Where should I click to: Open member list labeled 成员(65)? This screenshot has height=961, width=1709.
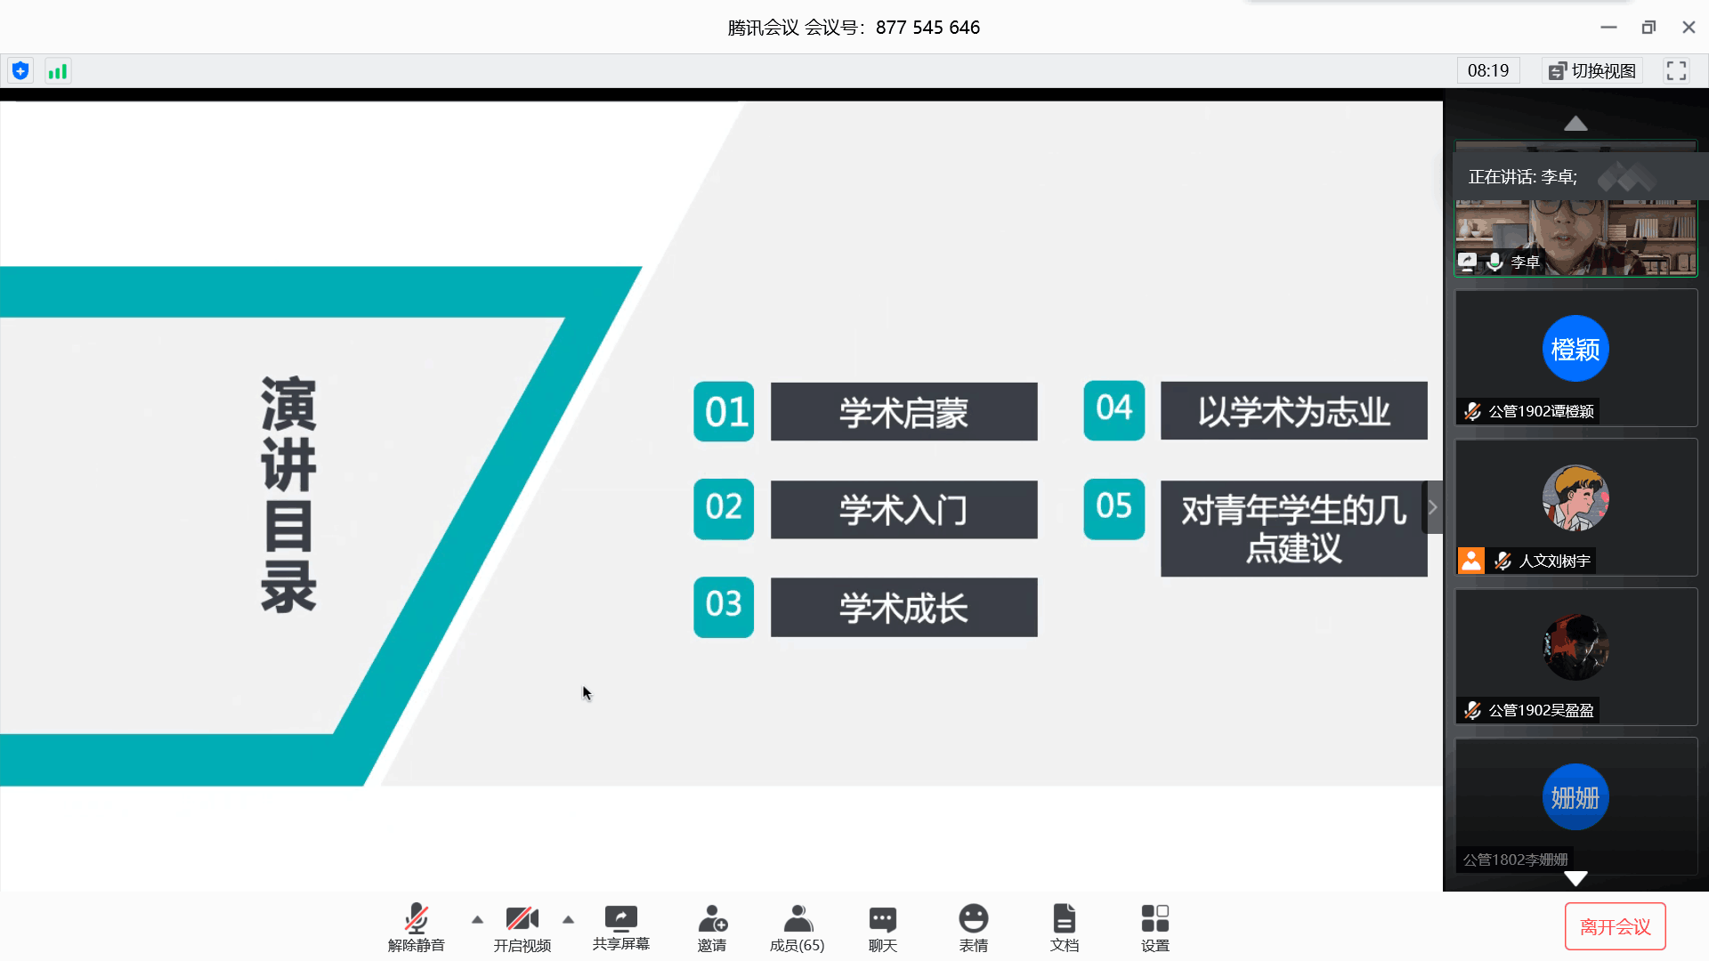(x=797, y=927)
